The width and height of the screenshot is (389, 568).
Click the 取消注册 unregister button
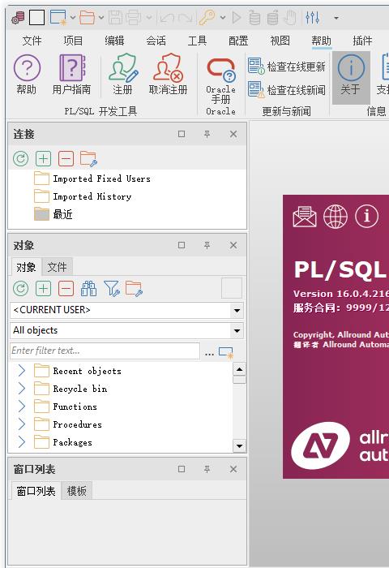tap(169, 75)
